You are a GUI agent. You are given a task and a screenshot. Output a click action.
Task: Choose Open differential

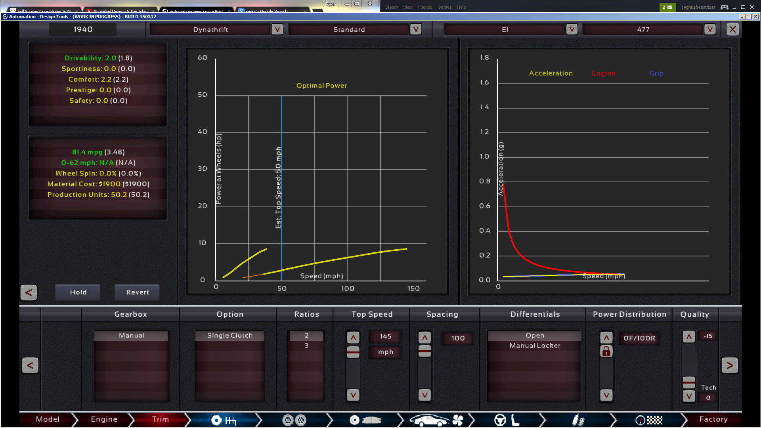click(x=535, y=336)
